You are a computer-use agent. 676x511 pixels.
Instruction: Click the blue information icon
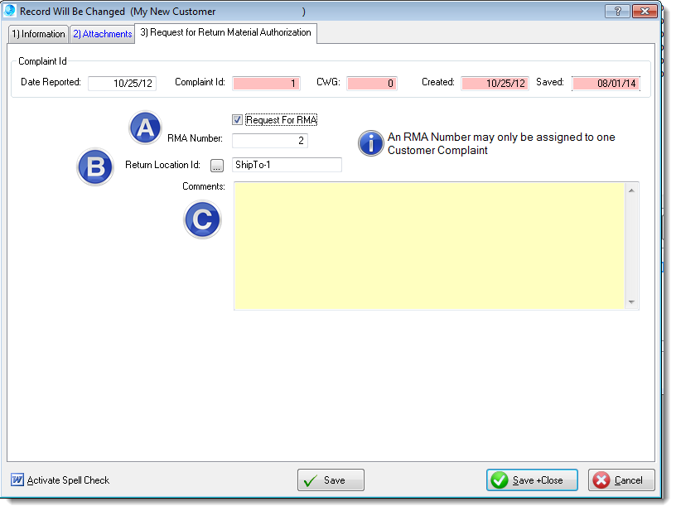(371, 142)
